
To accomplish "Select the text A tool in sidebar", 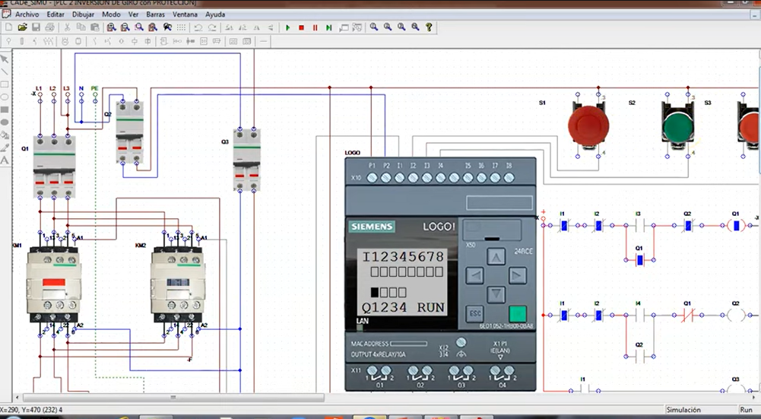I will click(5, 160).
